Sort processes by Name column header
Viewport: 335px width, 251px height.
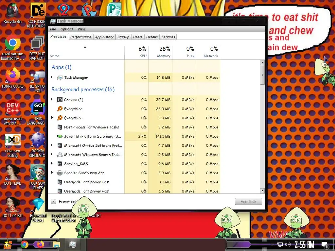[x=86, y=52]
